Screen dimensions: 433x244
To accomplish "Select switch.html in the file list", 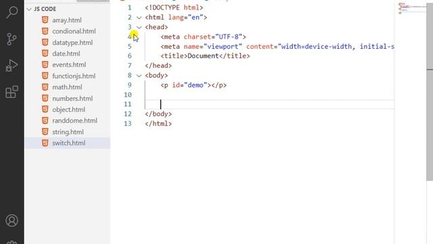I will [x=68, y=143].
